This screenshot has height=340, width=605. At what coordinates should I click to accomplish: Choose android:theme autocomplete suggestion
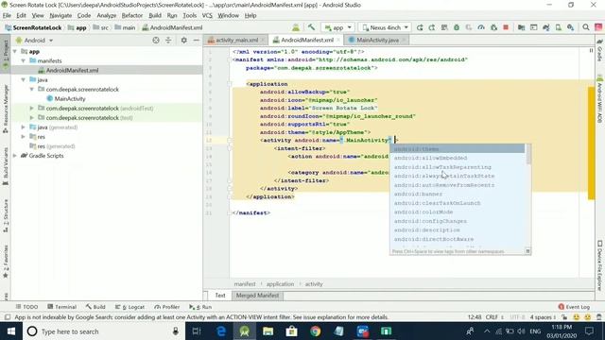pyautogui.click(x=458, y=149)
